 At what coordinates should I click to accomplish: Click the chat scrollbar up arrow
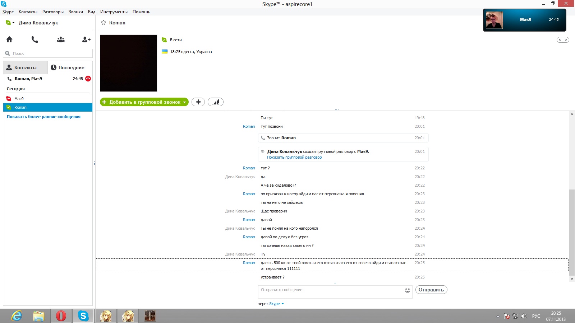click(x=572, y=114)
